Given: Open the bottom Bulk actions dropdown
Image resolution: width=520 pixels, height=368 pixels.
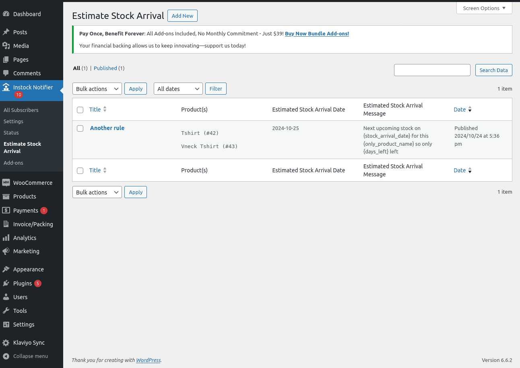Looking at the screenshot, I should pos(97,192).
